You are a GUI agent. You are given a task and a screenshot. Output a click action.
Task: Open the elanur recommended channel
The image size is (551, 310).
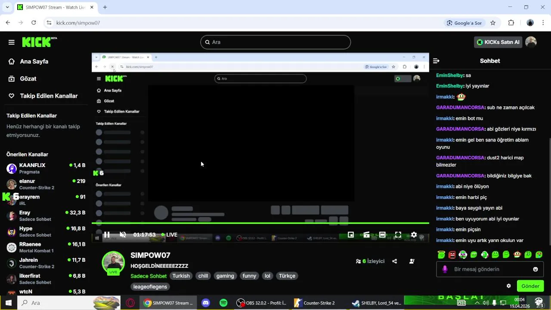tap(46, 184)
